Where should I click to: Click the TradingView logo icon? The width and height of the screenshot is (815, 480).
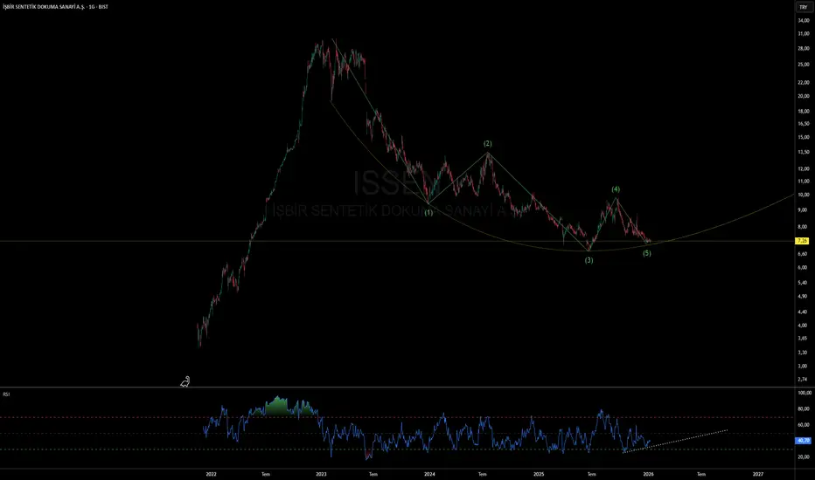[185, 382]
